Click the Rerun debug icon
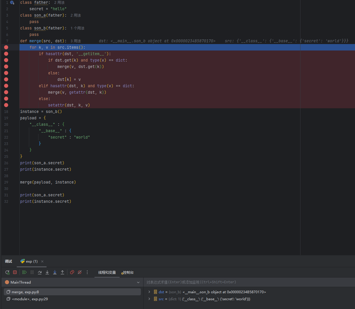355x309 pixels. point(7,272)
